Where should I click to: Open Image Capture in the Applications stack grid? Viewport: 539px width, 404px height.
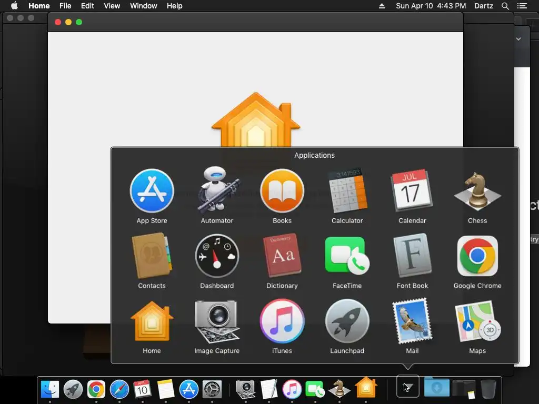pos(217,321)
